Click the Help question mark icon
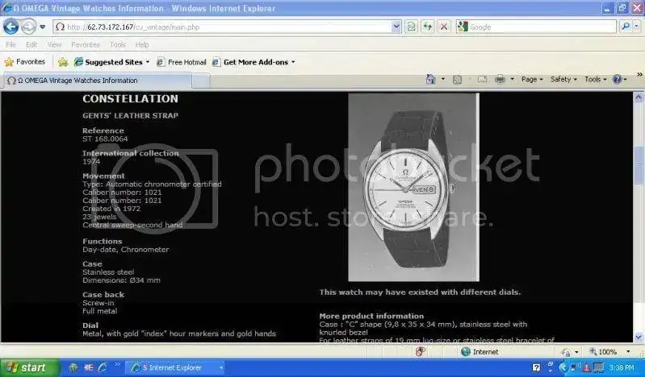Screen dimensions: 645x377 617,79
